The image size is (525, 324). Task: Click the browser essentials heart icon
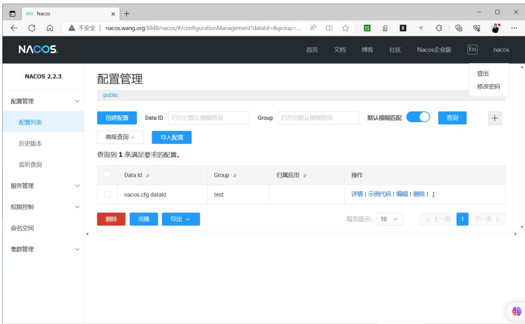point(477,28)
